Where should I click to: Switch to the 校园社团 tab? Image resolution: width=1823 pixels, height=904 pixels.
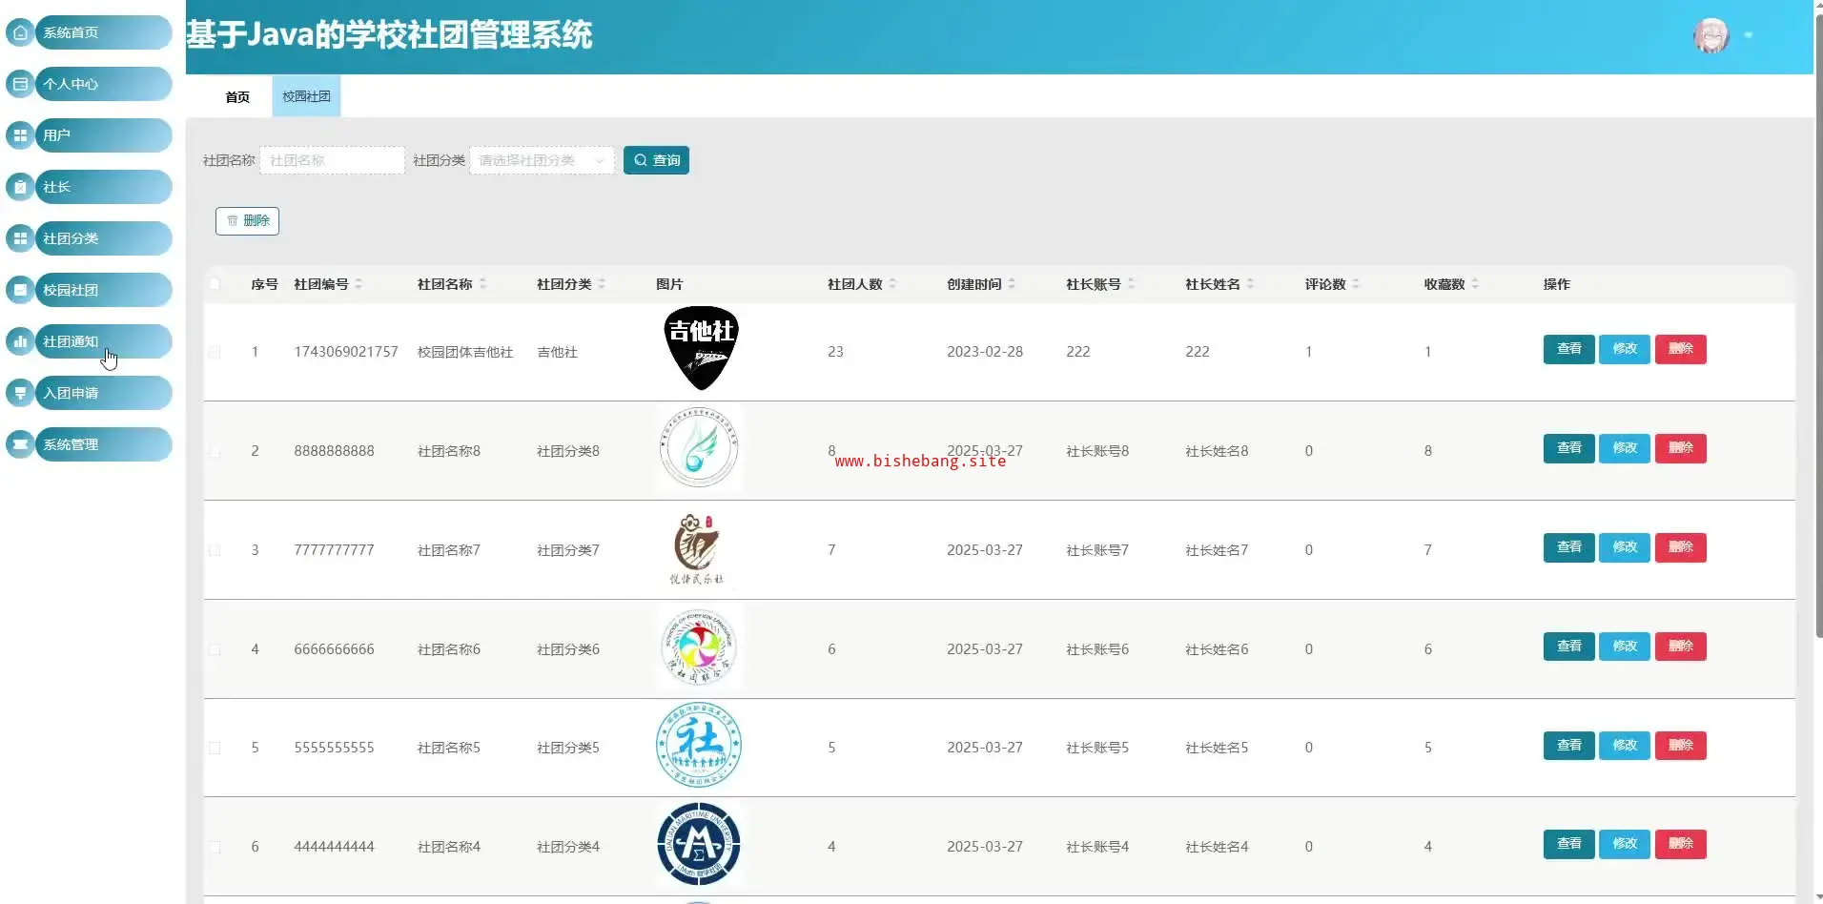click(306, 96)
